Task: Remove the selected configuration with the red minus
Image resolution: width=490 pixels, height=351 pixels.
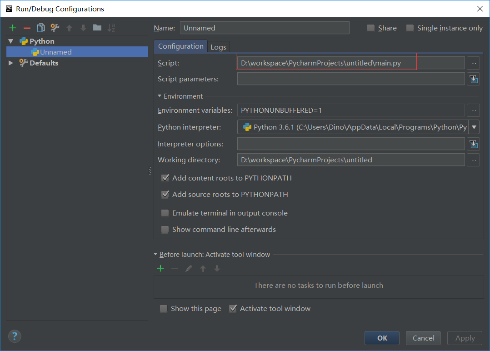Action: tap(27, 28)
